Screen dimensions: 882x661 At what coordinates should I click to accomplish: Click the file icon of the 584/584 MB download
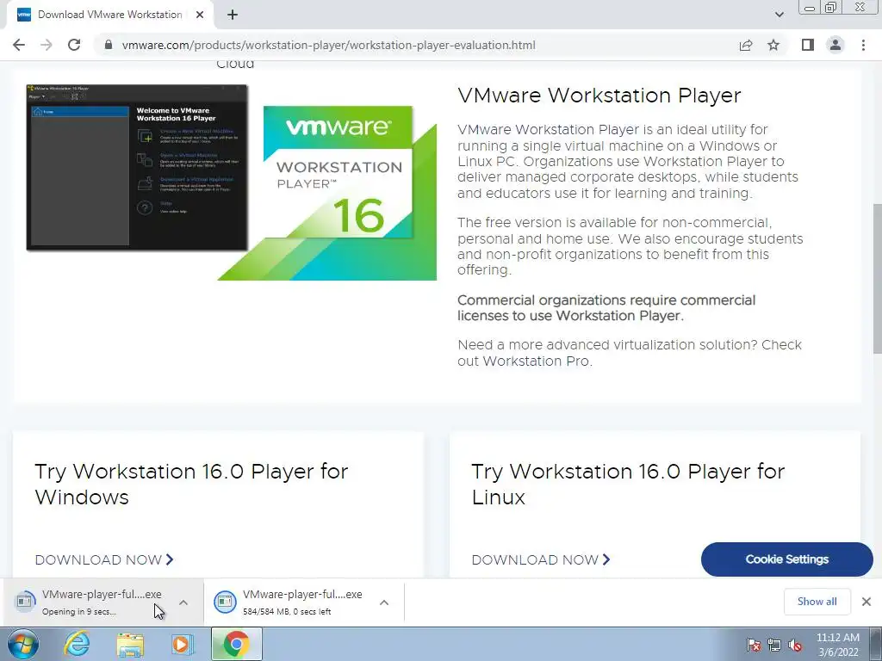tap(225, 602)
